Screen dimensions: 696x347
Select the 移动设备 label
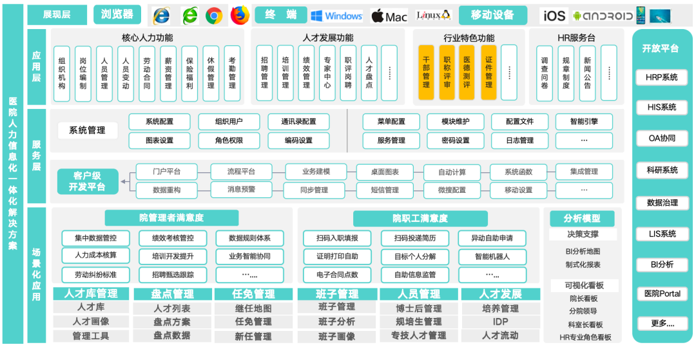point(493,15)
